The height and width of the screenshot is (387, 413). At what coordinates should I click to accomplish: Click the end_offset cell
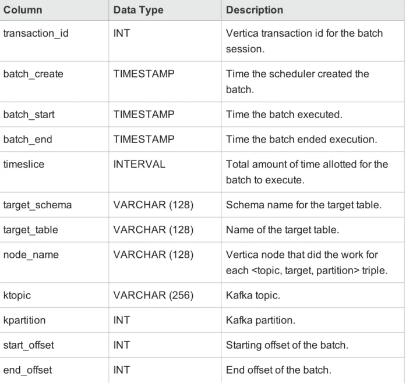point(54,370)
